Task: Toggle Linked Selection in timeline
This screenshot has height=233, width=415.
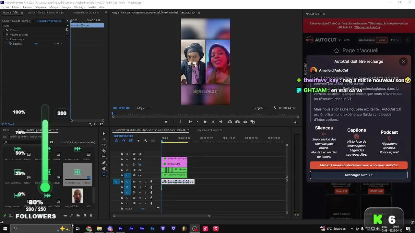Action: point(131,141)
